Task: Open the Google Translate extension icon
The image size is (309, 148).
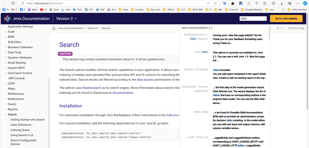Action: (225, 3)
